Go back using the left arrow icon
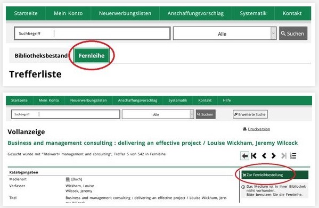The image size is (319, 208). click(244, 156)
